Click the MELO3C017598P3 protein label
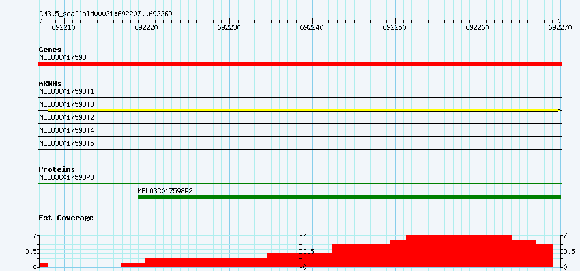 pyautogui.click(x=66, y=177)
